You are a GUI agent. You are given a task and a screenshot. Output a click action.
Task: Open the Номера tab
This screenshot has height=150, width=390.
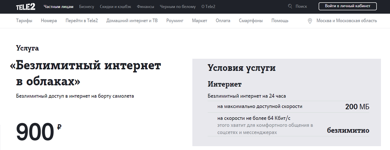click(49, 21)
